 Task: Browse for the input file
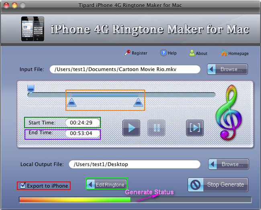click(227, 69)
